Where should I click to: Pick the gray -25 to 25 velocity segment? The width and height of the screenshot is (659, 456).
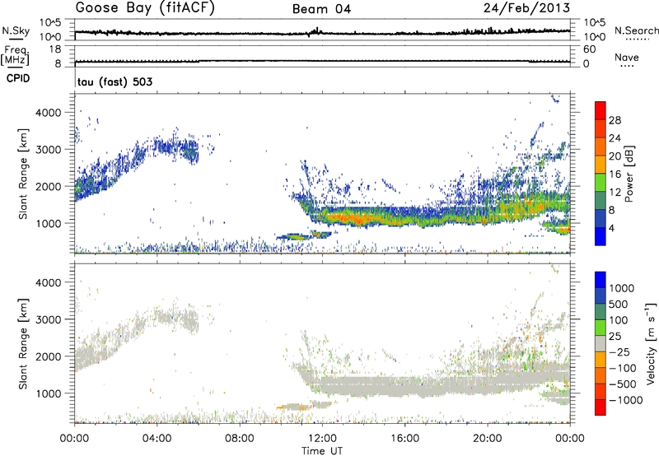601,343
